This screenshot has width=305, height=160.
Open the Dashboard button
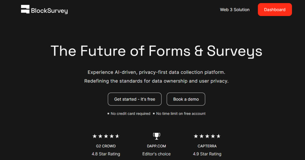275,10
